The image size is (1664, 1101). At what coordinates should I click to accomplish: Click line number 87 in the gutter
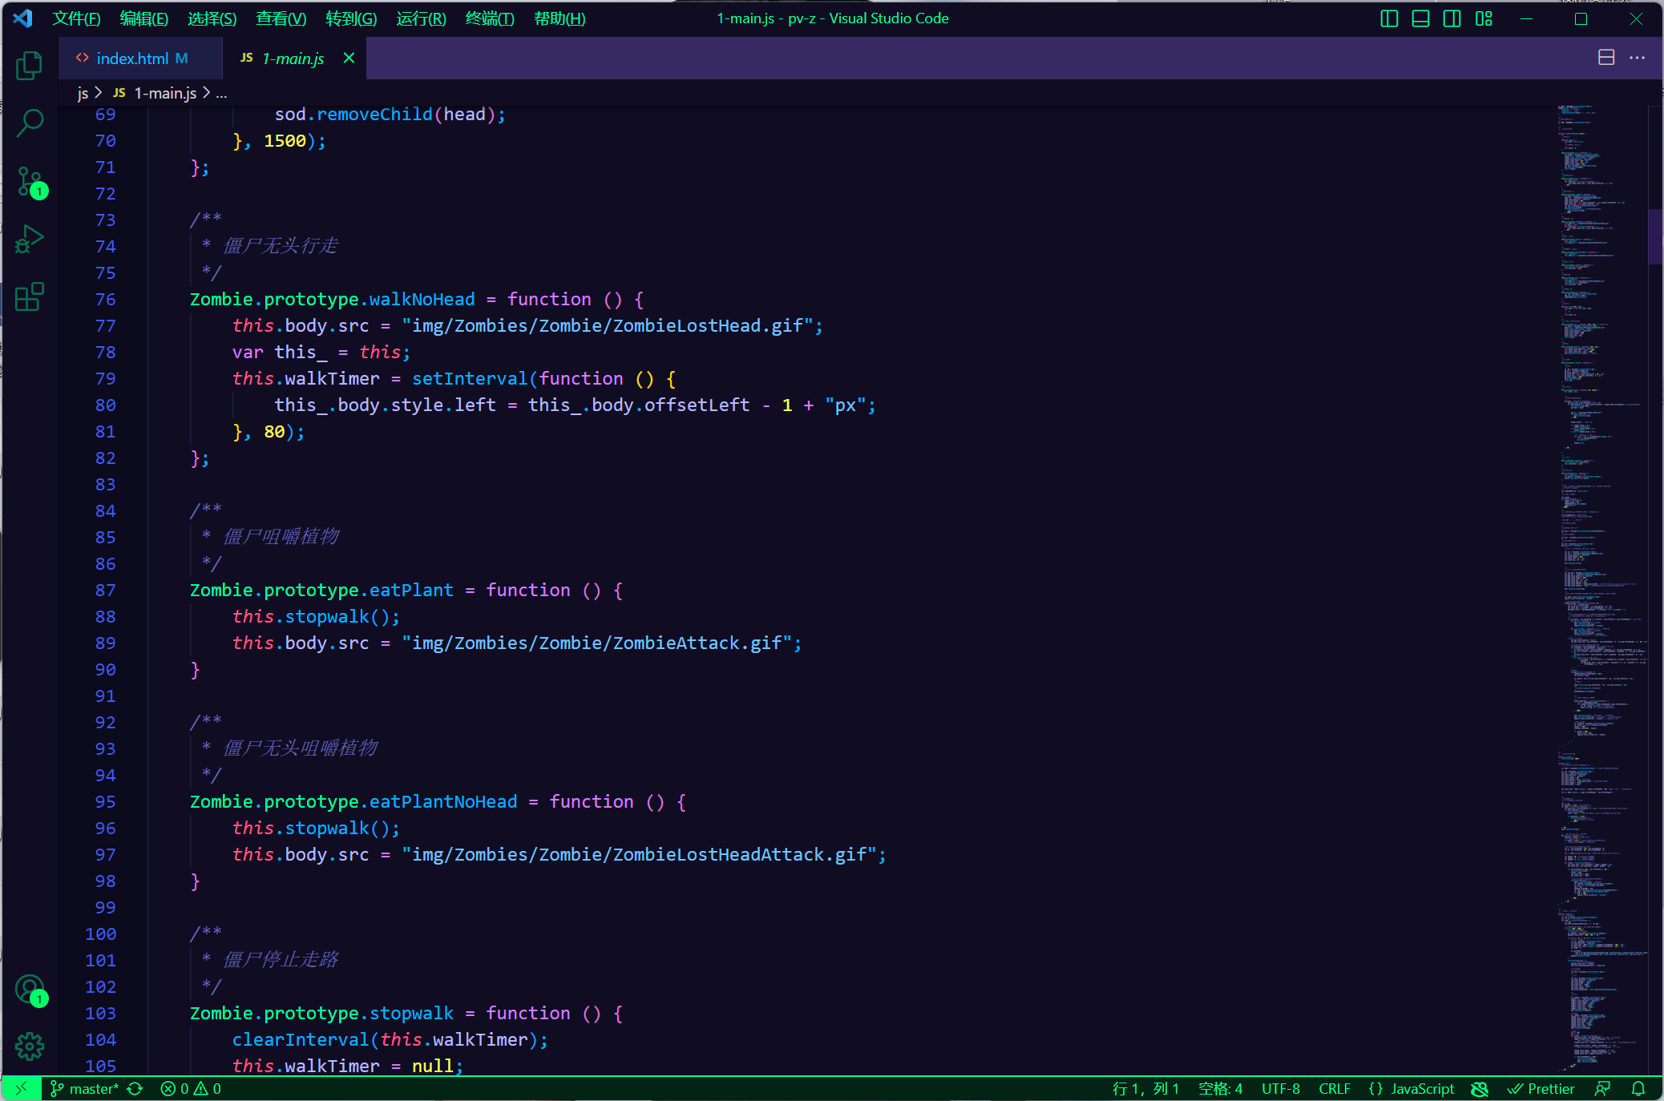(x=105, y=590)
